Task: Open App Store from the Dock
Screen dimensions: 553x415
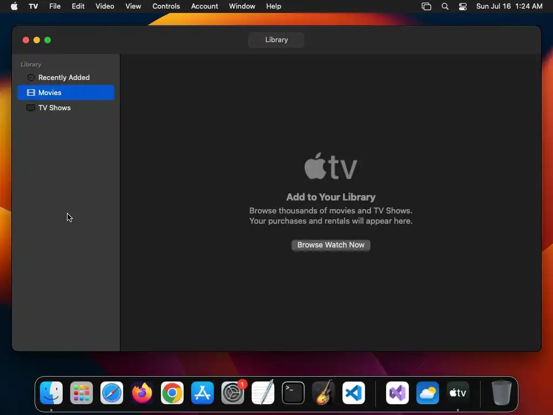Action: tap(203, 393)
